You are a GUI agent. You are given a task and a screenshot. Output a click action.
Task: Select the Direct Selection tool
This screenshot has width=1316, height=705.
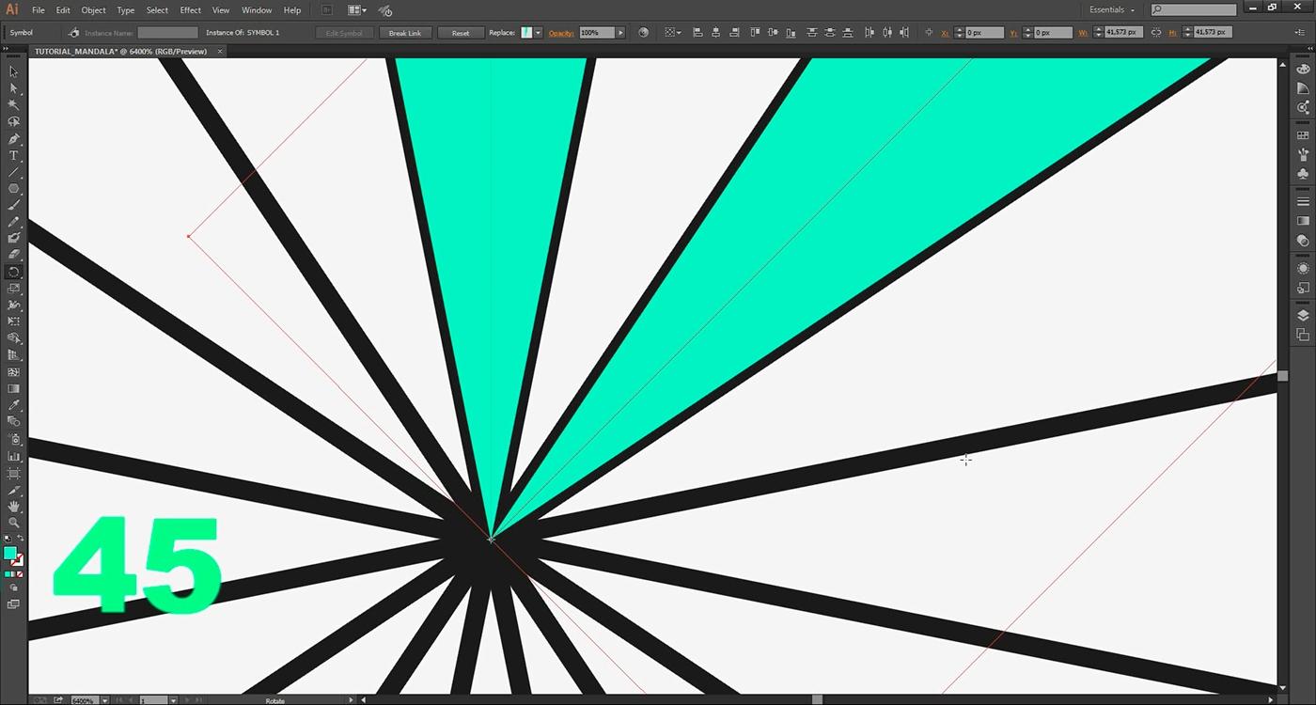[x=13, y=88]
